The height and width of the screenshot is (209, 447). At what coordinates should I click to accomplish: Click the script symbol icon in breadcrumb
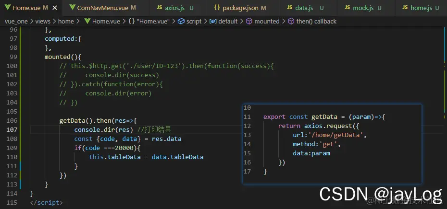181,21
